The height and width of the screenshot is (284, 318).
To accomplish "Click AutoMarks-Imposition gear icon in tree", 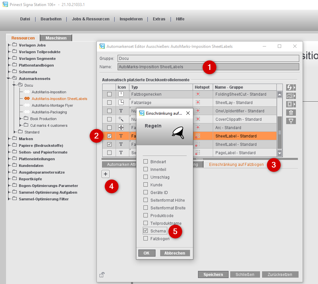I will pos(27,92).
